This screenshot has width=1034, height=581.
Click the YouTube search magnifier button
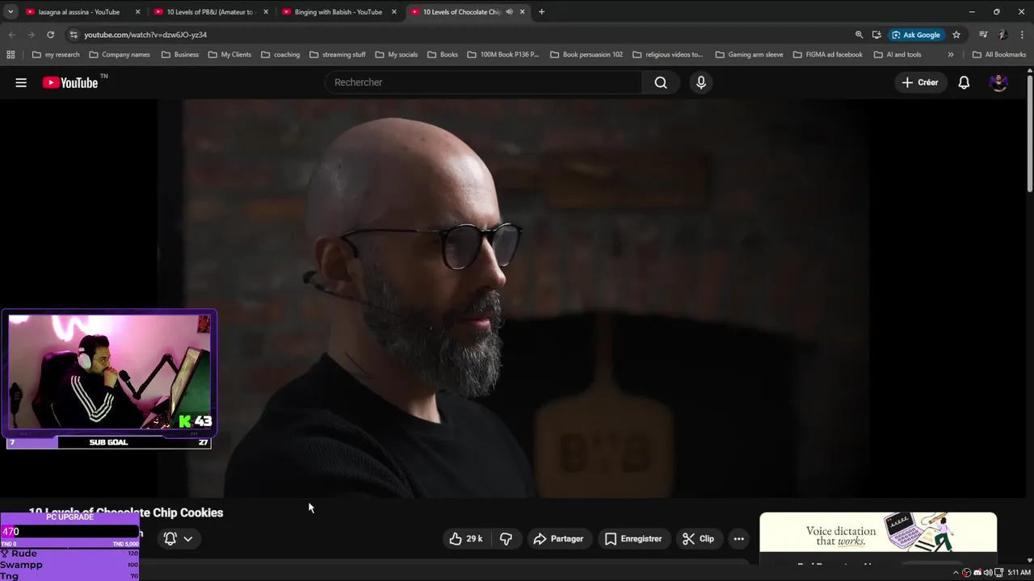tap(661, 82)
